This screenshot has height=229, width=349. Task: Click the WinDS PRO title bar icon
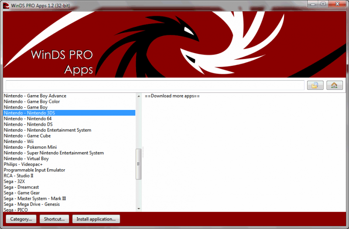pyautogui.click(x=6, y=5)
